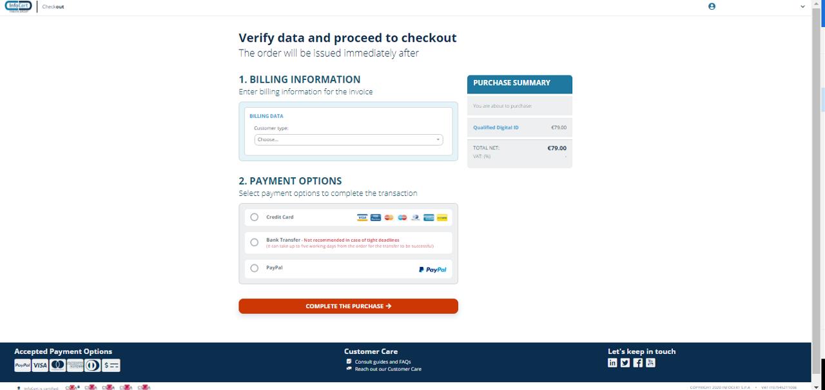Click the Maestro card icon
The image size is (825, 390).
point(402,217)
